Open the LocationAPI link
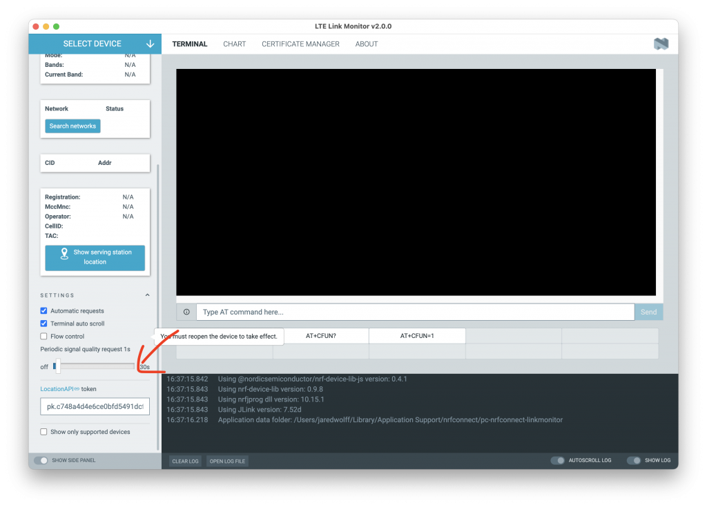 pos(57,389)
